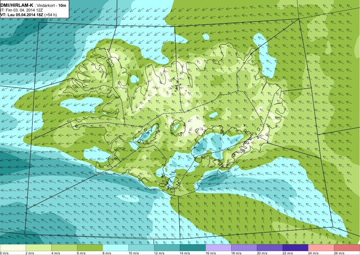Click the '(+54 h)' forecast offset text
The height and width of the screenshot is (255, 360).
pyautogui.click(x=50, y=15)
